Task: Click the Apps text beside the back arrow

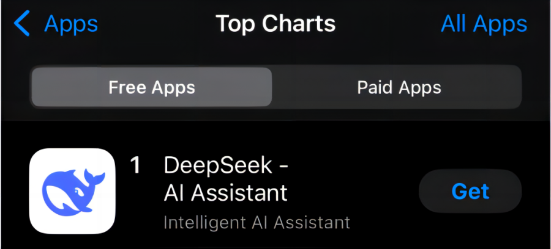Action: point(71,24)
